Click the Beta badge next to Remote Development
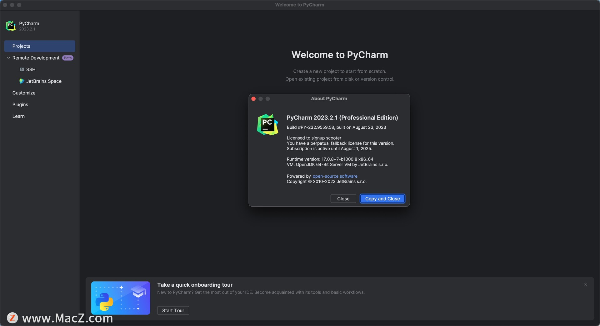 (x=67, y=58)
